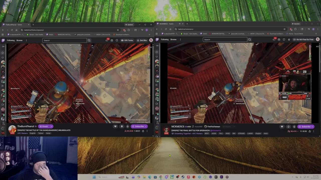Screen dimensions: 321x180
Task: Click Windows Start button on taskbar
Action: click(94, 177)
